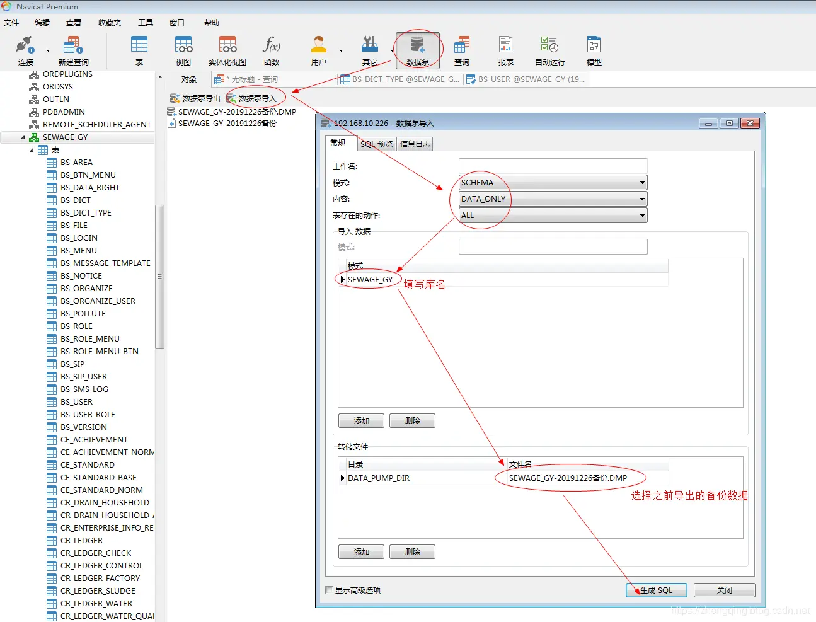Click 数据泵导入 (Data Pump Import) icon

(x=231, y=98)
